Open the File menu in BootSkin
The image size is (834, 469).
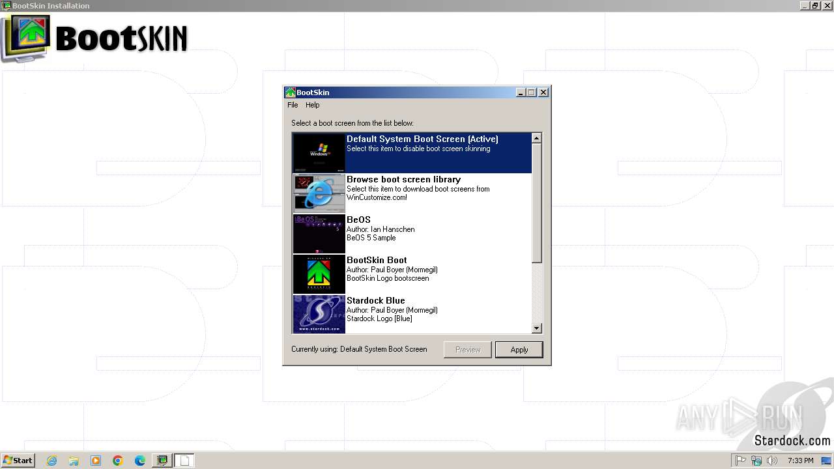pos(293,105)
